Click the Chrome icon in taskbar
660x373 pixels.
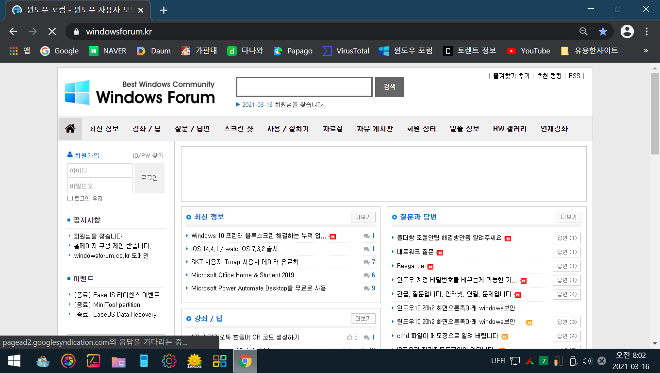(245, 361)
